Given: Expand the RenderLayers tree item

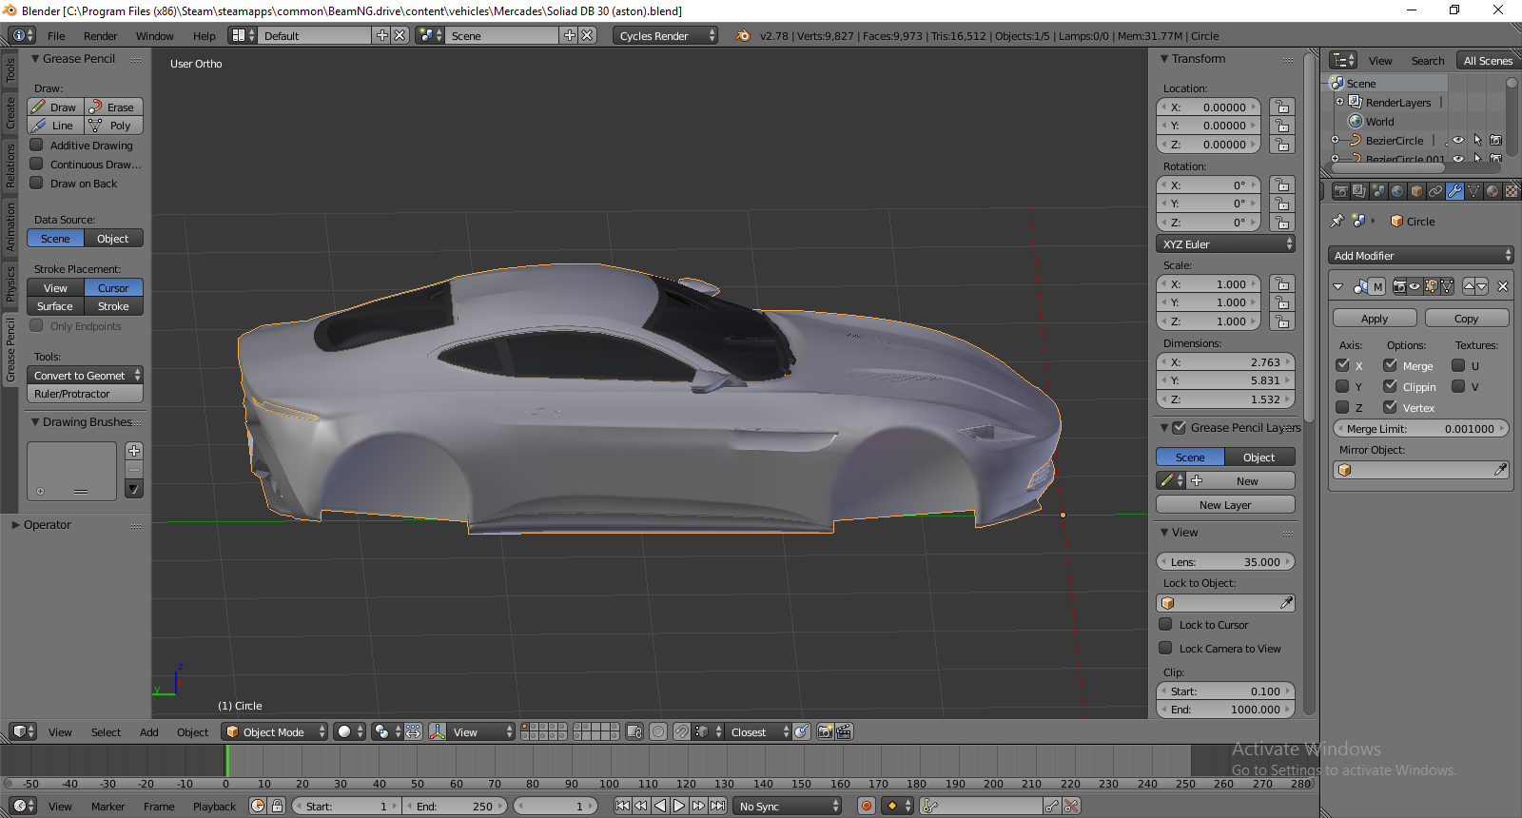Looking at the screenshot, I should coord(1339,102).
